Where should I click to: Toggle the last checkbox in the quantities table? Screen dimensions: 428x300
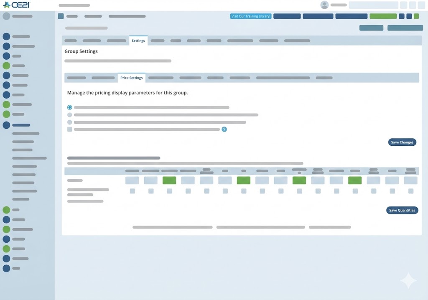pyautogui.click(x=411, y=191)
